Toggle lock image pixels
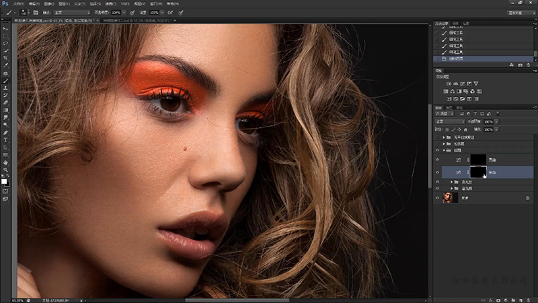Image resolution: width=538 pixels, height=303 pixels. tap(453, 129)
